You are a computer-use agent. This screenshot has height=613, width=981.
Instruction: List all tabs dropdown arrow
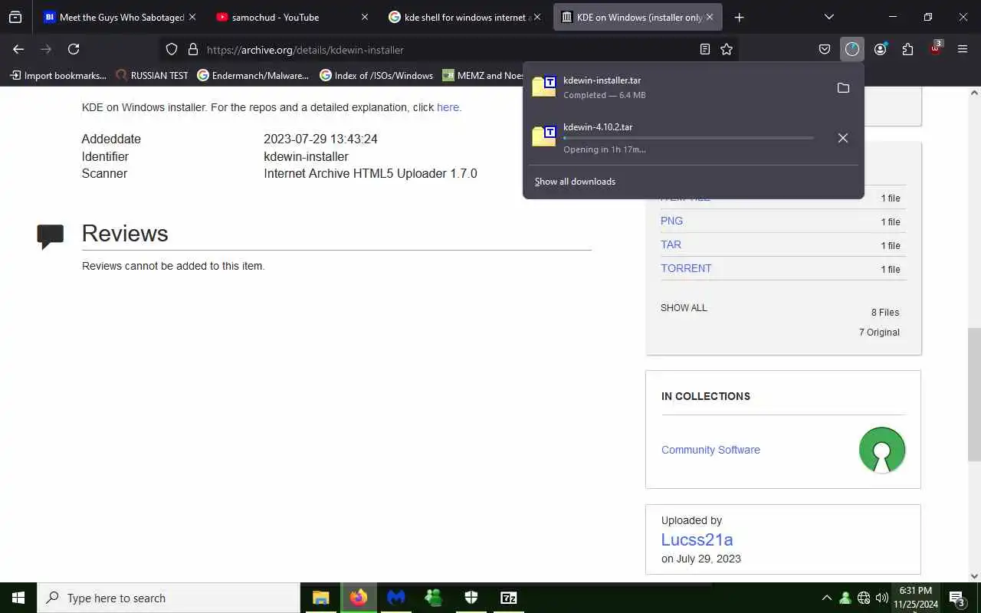coord(828,17)
